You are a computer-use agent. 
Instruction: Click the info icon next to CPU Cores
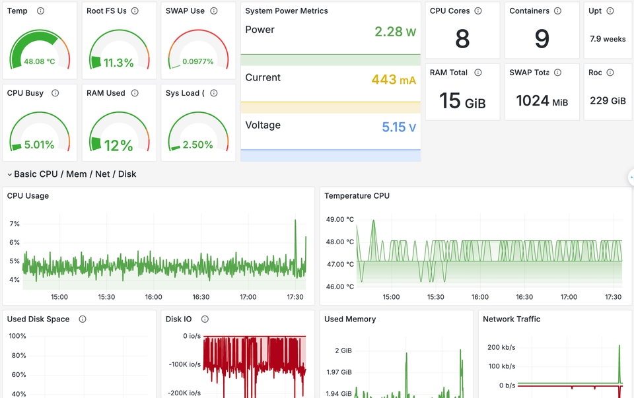click(478, 11)
